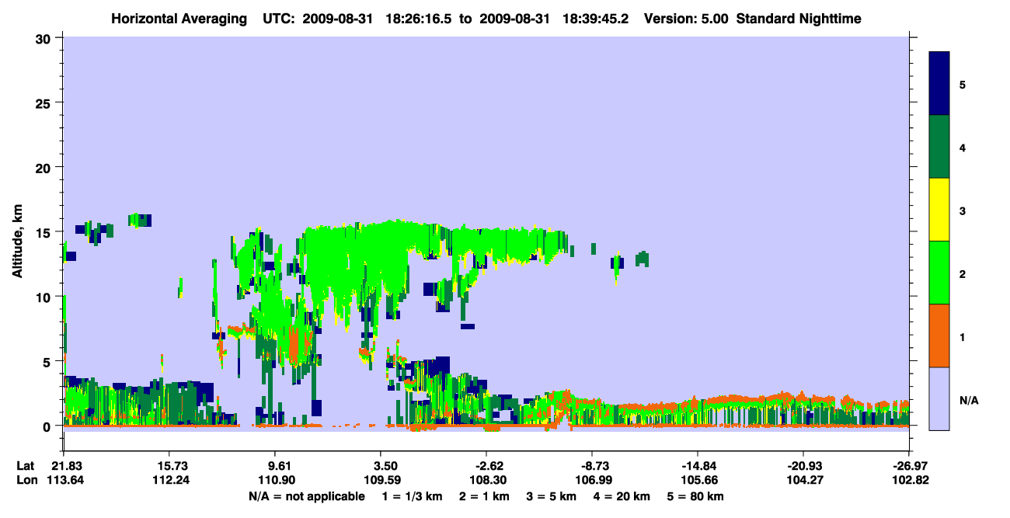Click the 'Lon' axis row label

pos(26,480)
